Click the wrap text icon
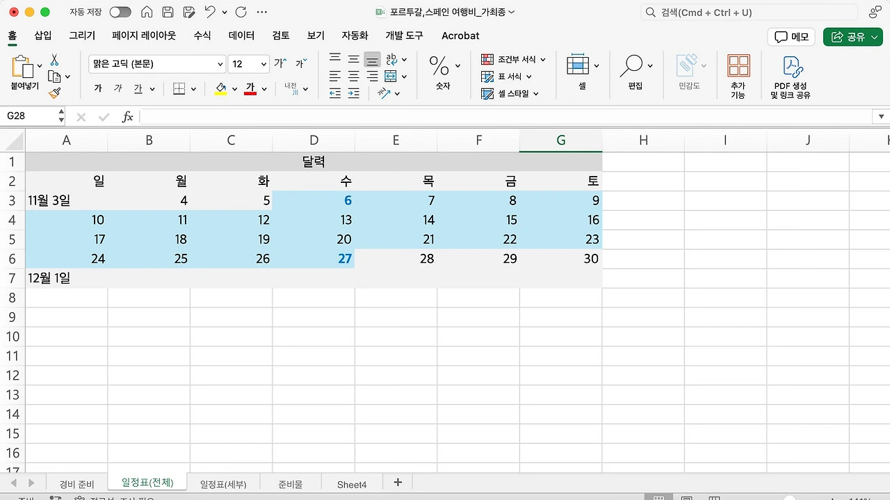Image resolution: width=890 pixels, height=500 pixels. coord(392,59)
